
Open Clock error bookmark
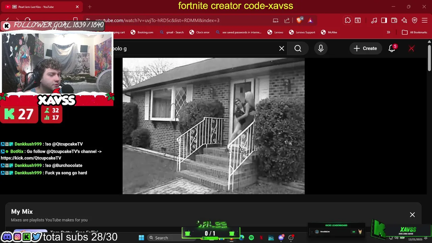coord(199,32)
